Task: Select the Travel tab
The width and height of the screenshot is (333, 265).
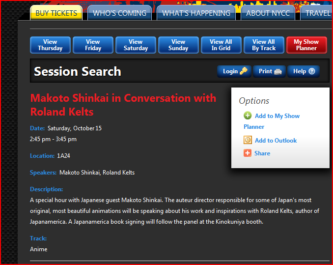Action: (317, 13)
